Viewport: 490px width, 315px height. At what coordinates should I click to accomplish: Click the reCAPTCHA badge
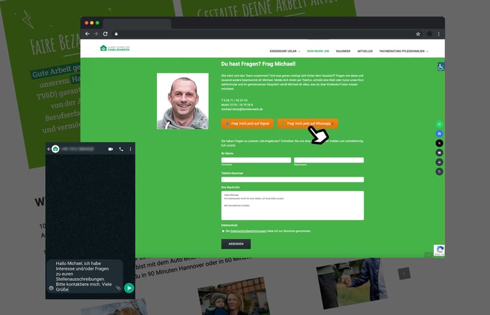[439, 251]
